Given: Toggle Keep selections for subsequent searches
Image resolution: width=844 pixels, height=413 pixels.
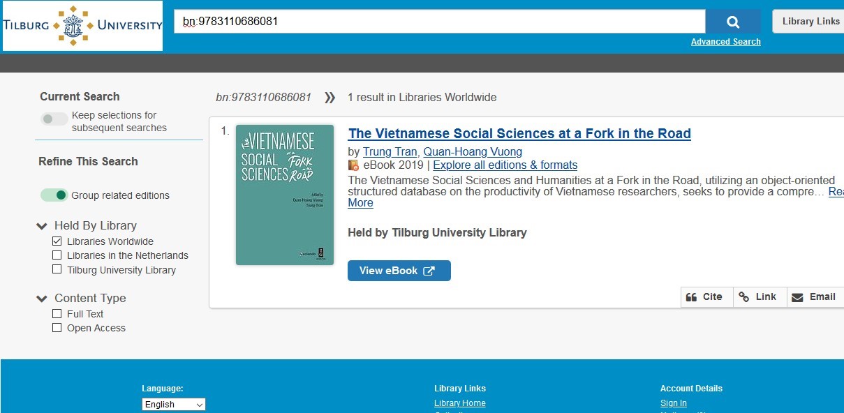Looking at the screenshot, I should [x=54, y=119].
